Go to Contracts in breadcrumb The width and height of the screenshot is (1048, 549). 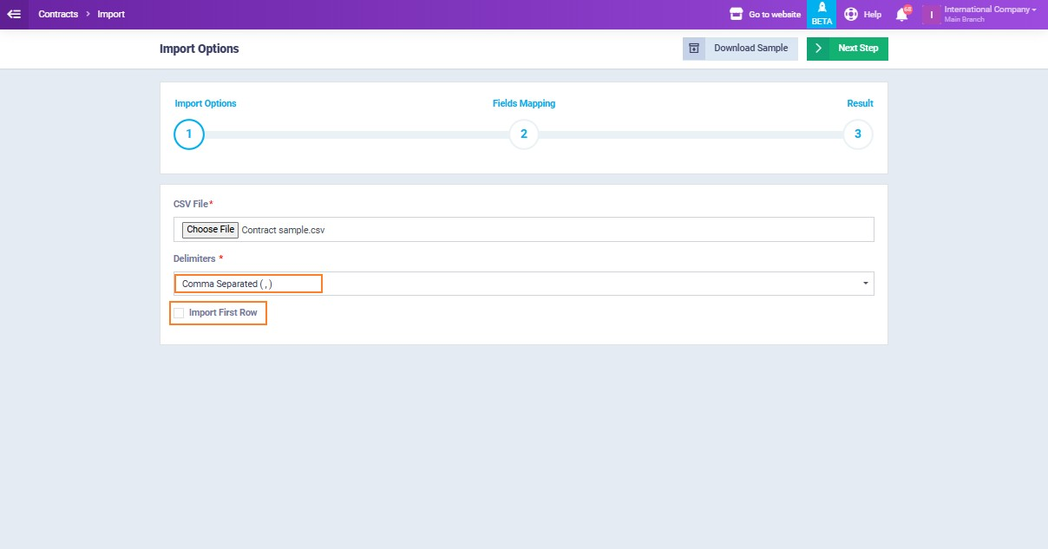pyautogui.click(x=58, y=14)
